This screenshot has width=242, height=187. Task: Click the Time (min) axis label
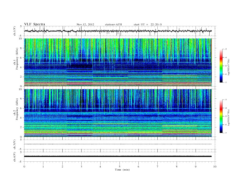122,170
